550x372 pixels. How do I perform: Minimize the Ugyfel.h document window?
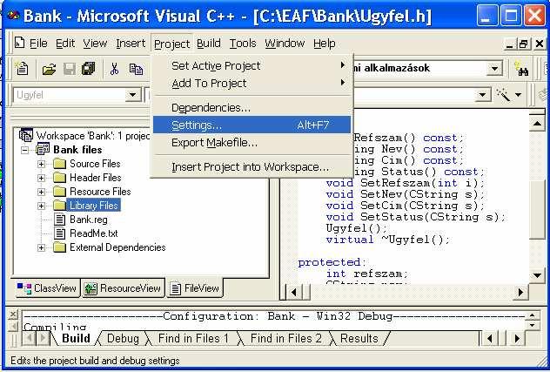pos(510,44)
